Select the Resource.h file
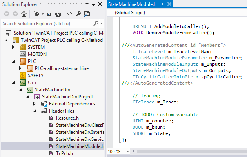Image resolution: width=247 pixels, height=157 pixels. (67, 118)
